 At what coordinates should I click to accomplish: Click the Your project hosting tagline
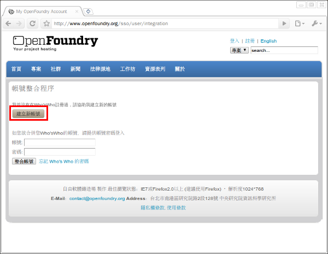tap(35, 49)
